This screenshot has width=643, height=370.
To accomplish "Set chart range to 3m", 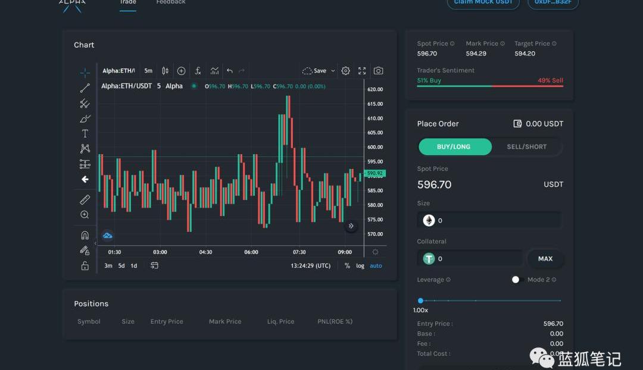I will [x=108, y=265].
